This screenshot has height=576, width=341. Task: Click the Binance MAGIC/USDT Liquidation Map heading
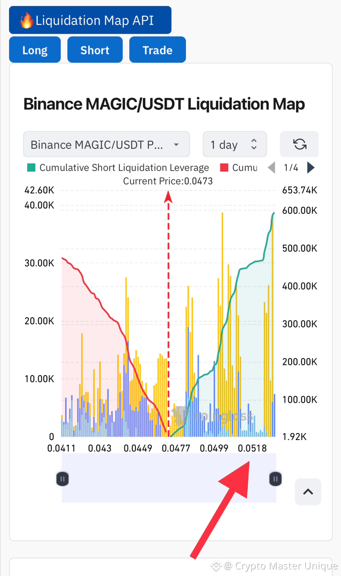pos(164,104)
